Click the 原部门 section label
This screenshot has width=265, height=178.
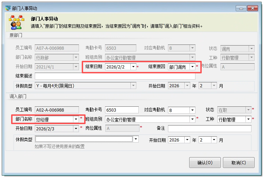tap(16, 35)
